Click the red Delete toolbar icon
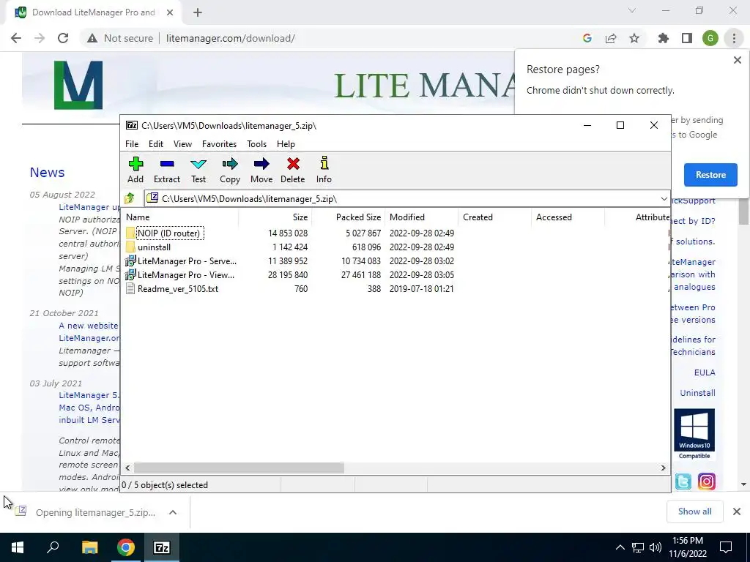This screenshot has width=750, height=562. pyautogui.click(x=293, y=164)
